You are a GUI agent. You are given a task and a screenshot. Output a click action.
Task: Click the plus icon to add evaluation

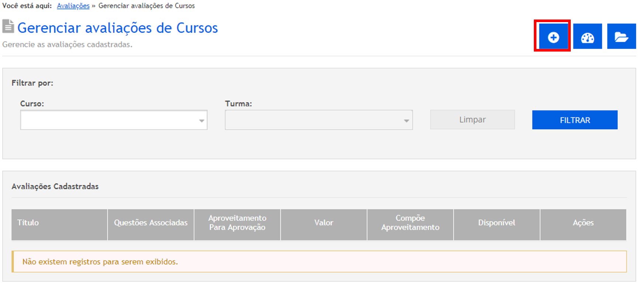553,37
